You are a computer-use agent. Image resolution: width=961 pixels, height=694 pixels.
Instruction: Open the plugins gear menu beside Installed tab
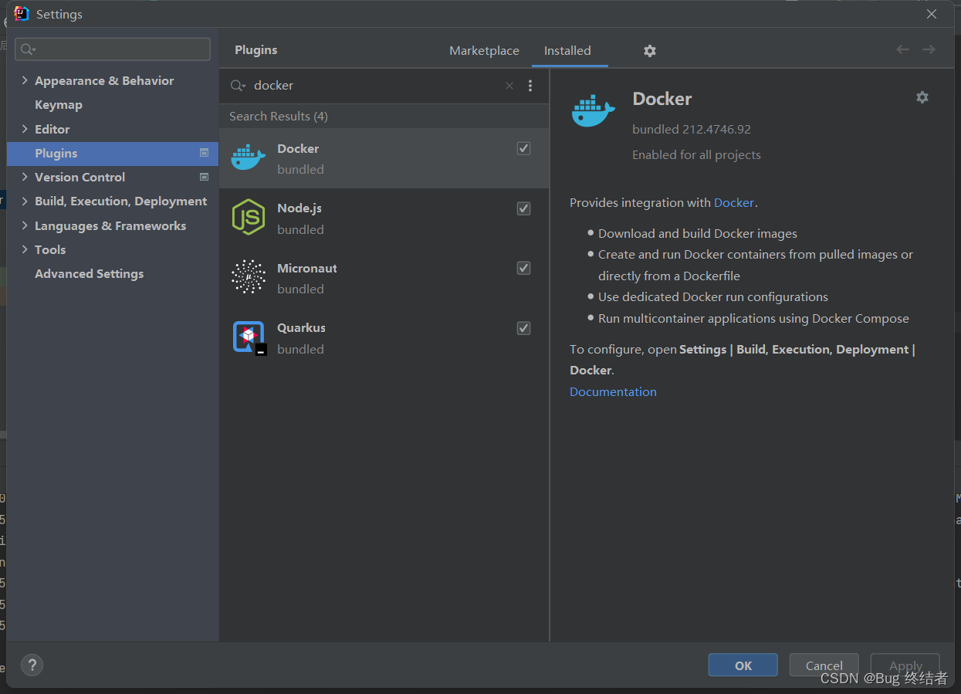click(x=650, y=51)
